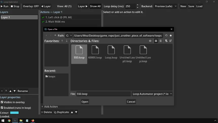This screenshot has width=218, height=123.
Task: Switch file dialog to thumbnail grid view
Action: click(x=156, y=41)
